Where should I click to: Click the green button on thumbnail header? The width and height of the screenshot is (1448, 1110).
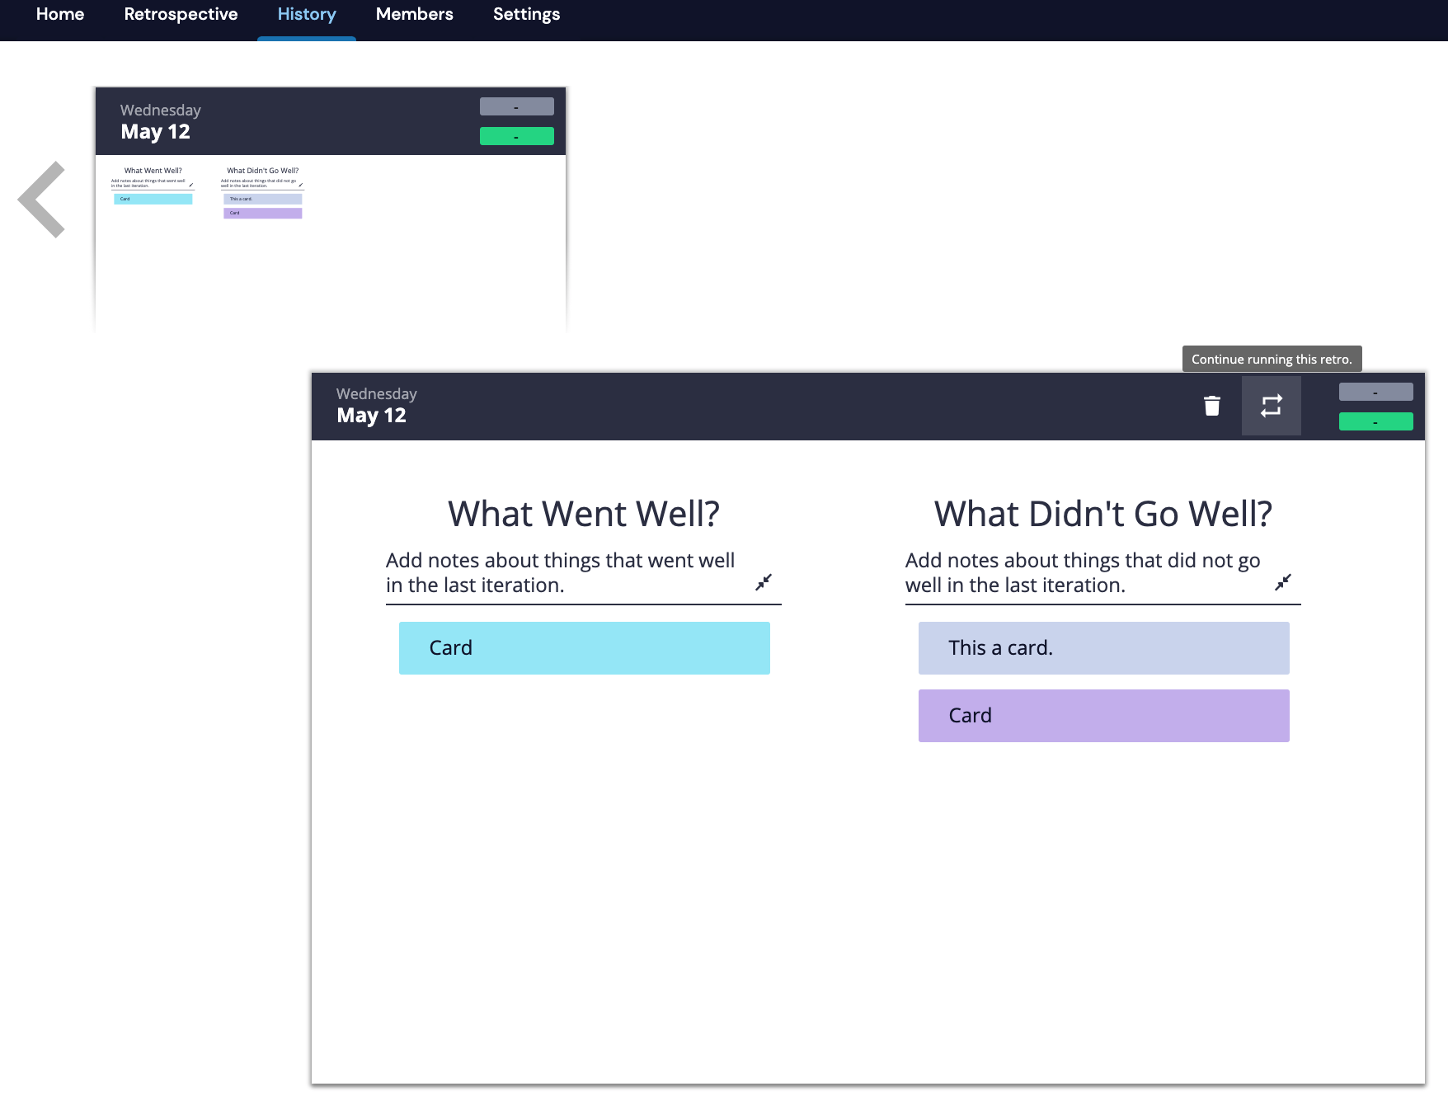click(x=516, y=137)
